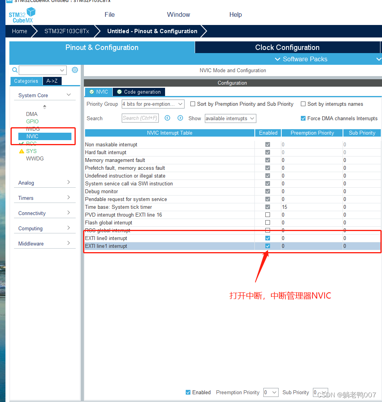This screenshot has height=402, width=382.
Task: Select Memory management fault row
Action: click(x=233, y=160)
